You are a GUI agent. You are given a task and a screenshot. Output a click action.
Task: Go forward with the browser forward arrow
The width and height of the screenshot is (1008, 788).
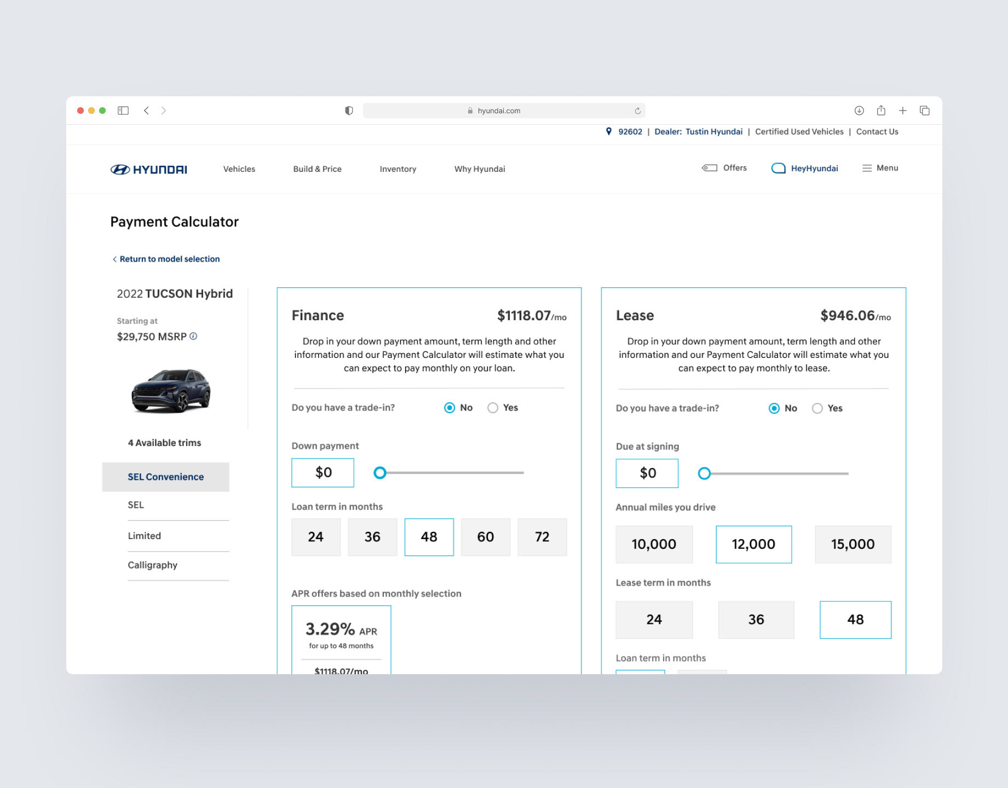pos(163,111)
